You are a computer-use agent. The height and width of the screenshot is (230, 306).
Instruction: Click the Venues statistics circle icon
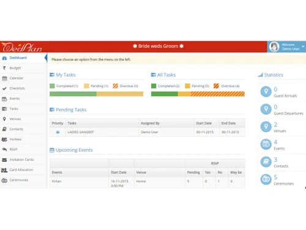tap(266, 126)
